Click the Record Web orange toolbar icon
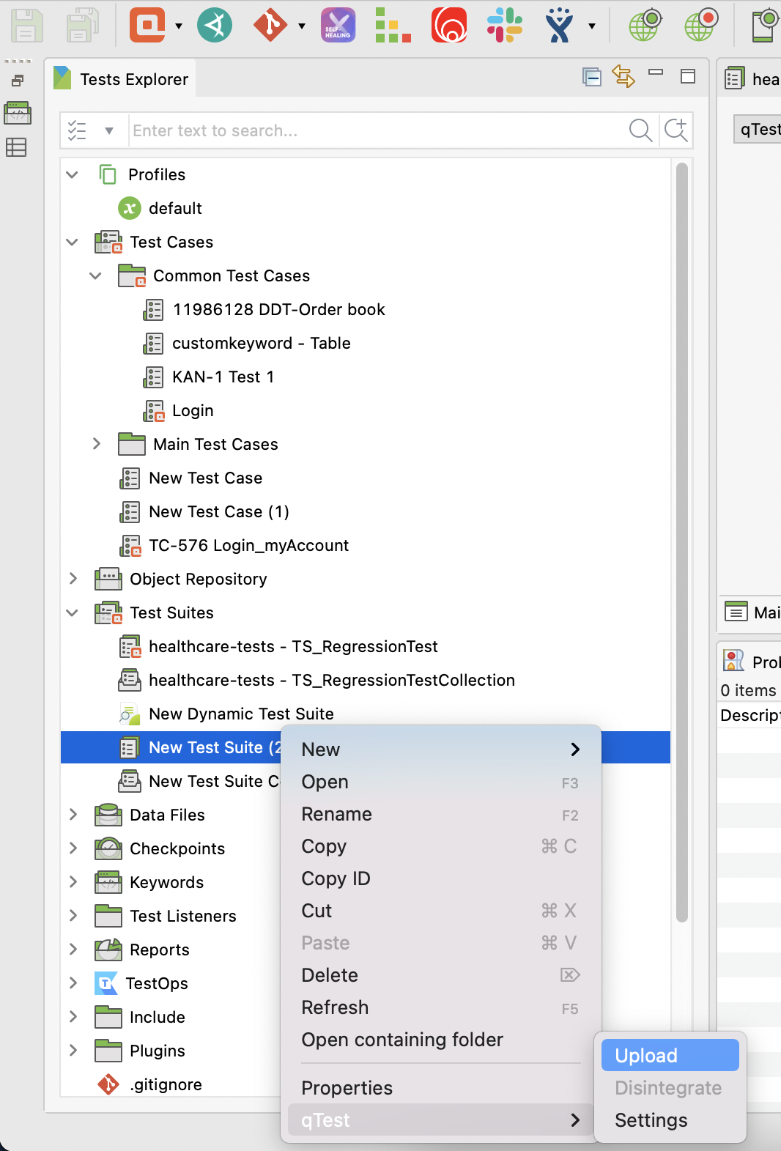Image resolution: width=781 pixels, height=1151 pixels. pyautogui.click(x=147, y=26)
